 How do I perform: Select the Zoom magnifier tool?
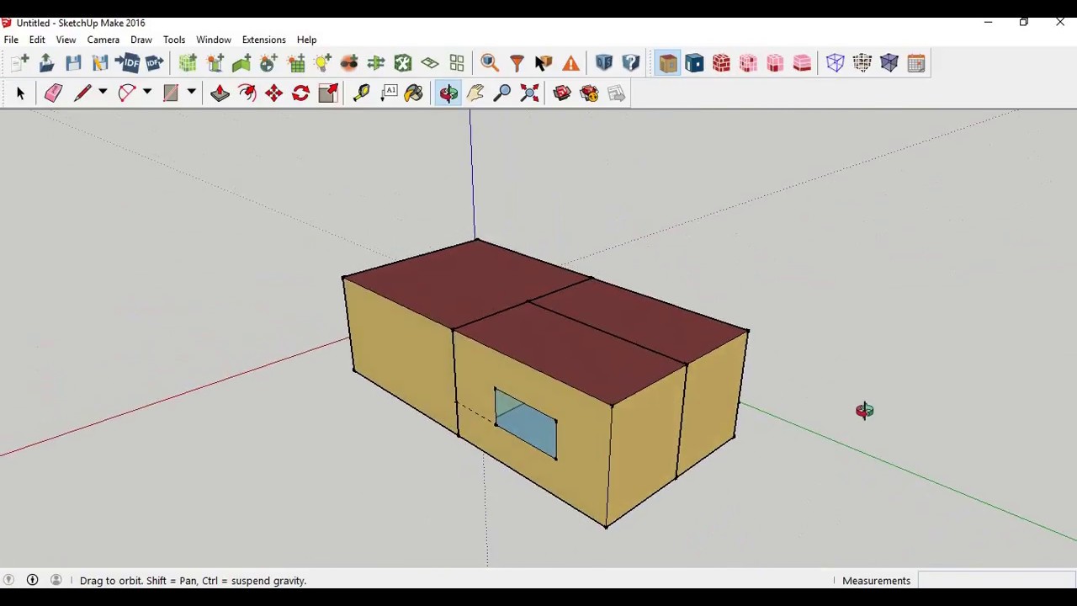pyautogui.click(x=502, y=93)
